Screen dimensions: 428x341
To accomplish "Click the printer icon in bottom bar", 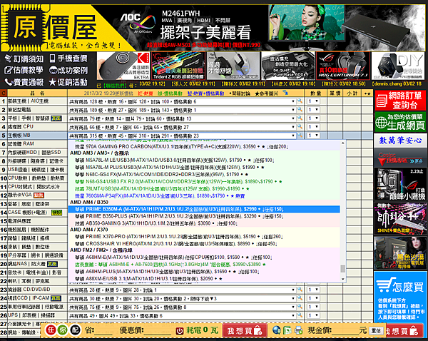I will tap(298, 330).
